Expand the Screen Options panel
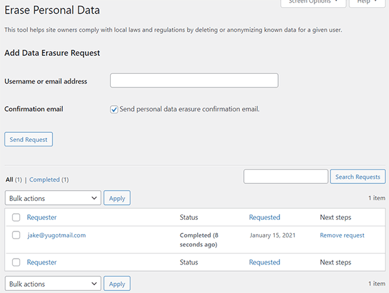 [313, 2]
